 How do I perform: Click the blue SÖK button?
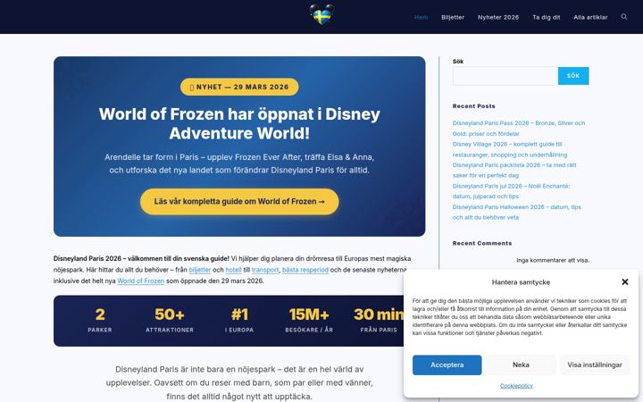click(573, 76)
